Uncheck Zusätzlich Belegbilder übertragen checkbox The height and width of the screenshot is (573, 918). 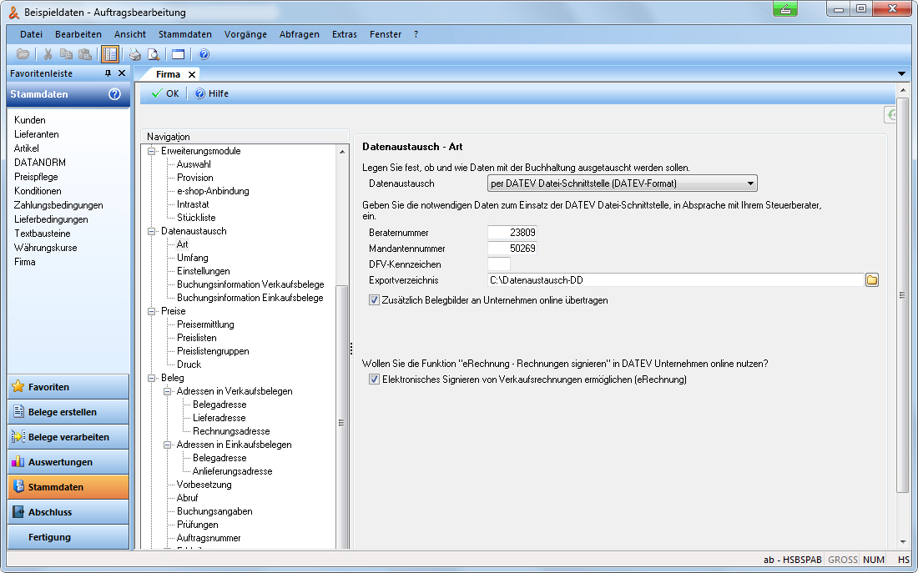pos(374,299)
